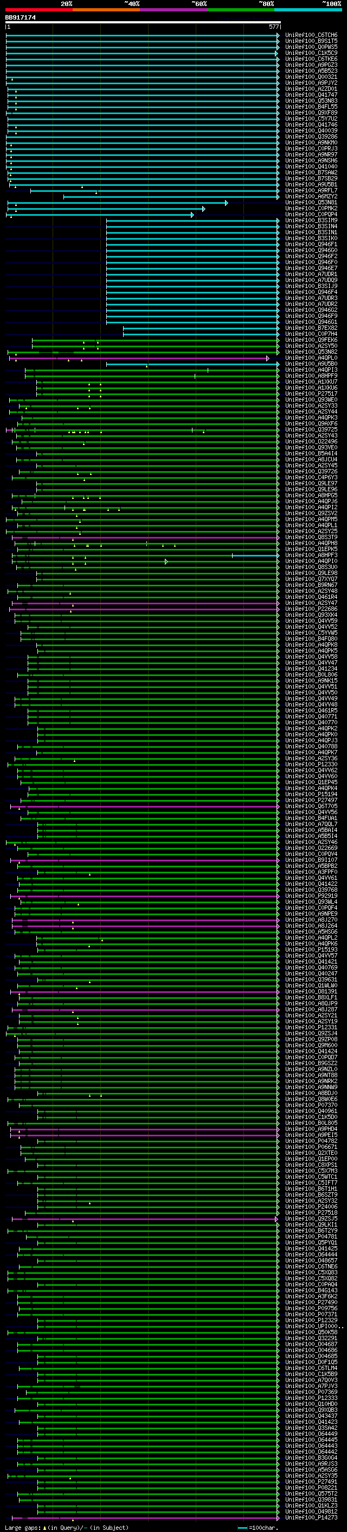Select the green ~80% legend color bar
Viewport: 347px width, 1532px height.
tap(241, 10)
